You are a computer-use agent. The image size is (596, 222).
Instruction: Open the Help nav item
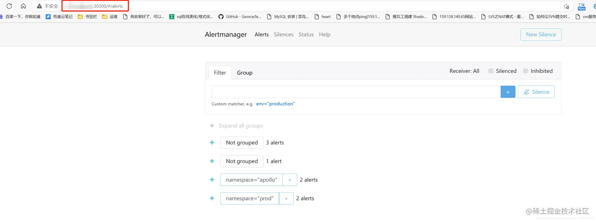point(324,35)
